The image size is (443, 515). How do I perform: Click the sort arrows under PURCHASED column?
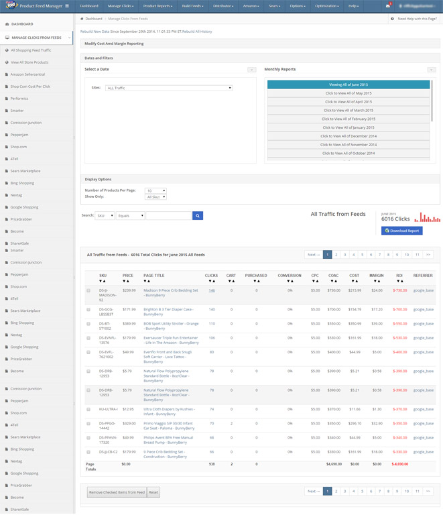[x=257, y=281]
